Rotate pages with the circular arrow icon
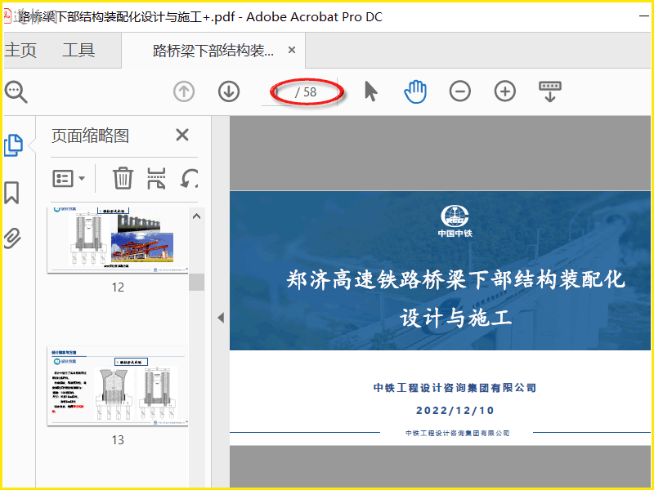This screenshot has height=490, width=654. click(x=189, y=178)
